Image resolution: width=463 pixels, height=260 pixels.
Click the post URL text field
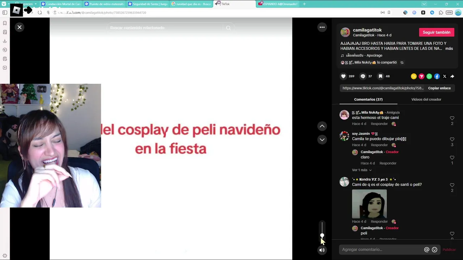383,88
